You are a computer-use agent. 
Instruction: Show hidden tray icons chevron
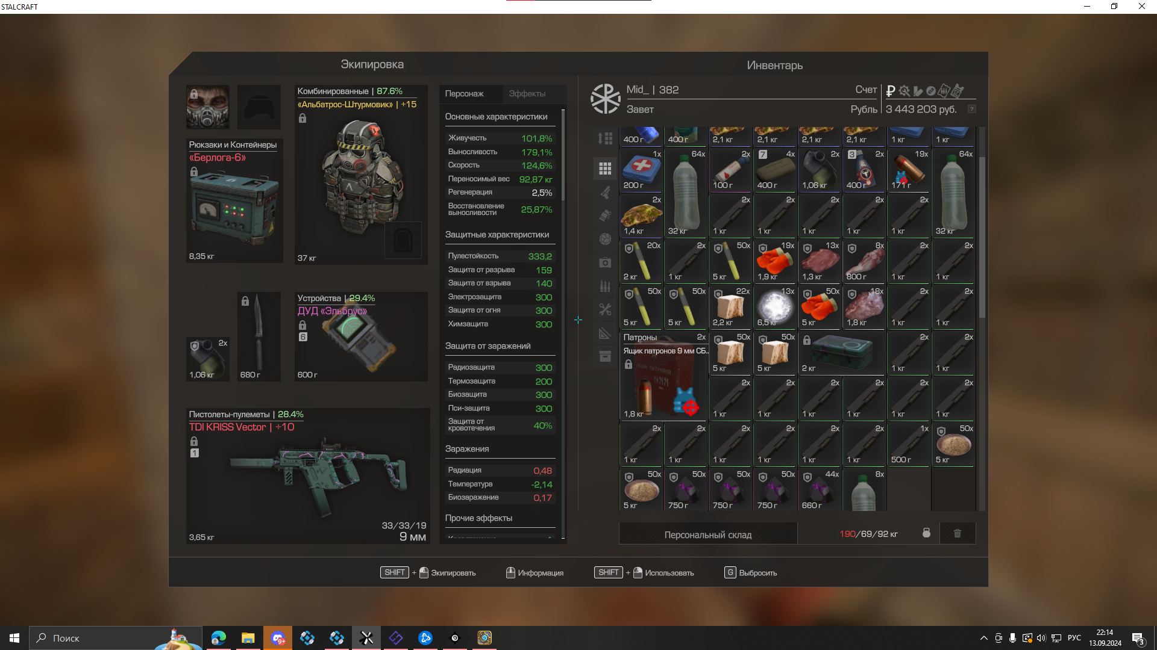point(983,638)
